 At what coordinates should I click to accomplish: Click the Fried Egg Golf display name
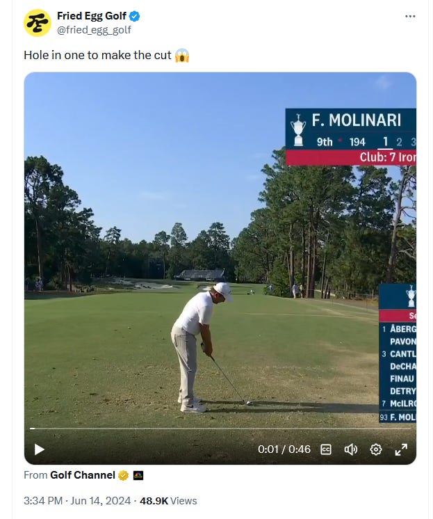tap(91, 15)
